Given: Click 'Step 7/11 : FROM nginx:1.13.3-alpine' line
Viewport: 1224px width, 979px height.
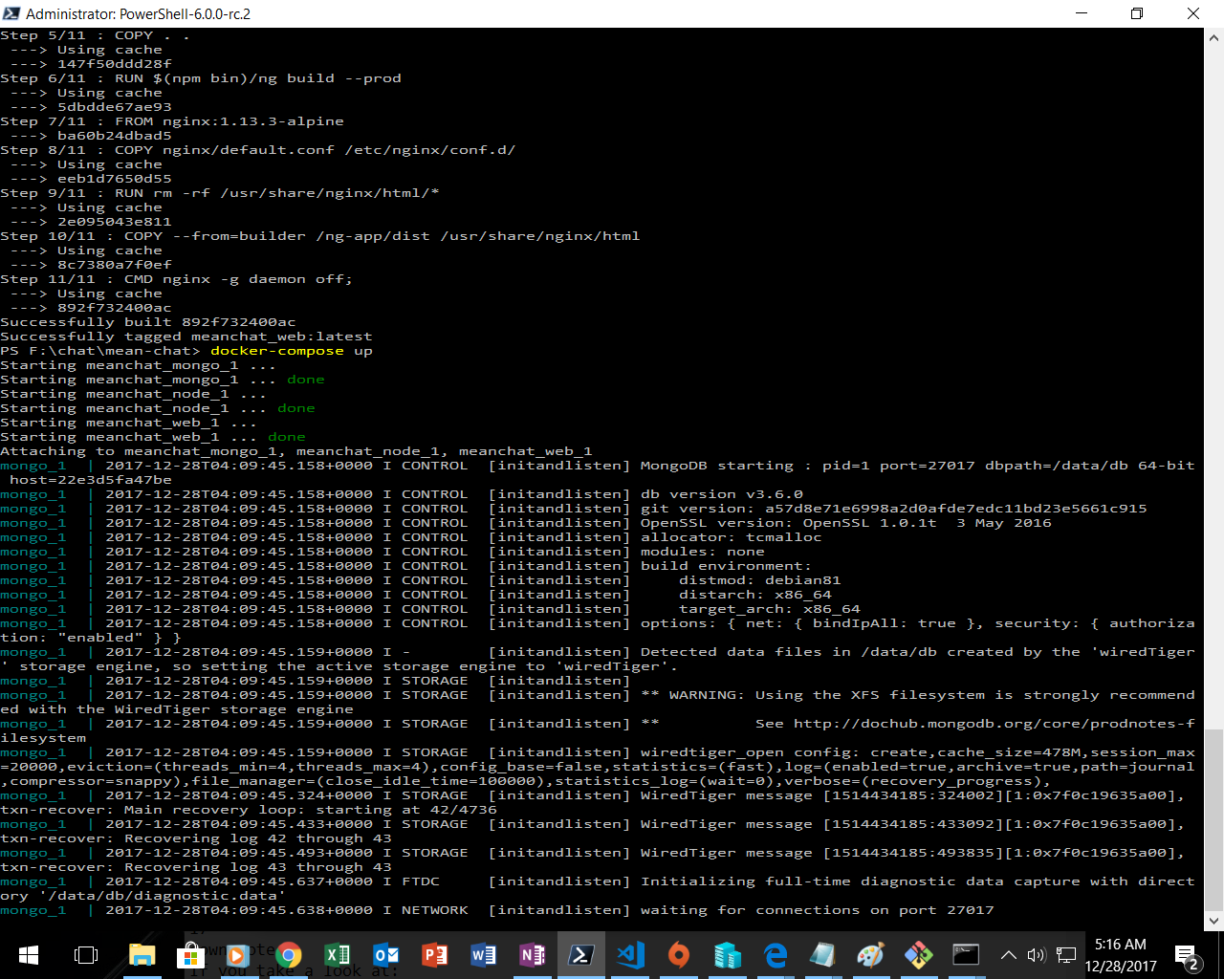Looking at the screenshot, I should point(172,121).
